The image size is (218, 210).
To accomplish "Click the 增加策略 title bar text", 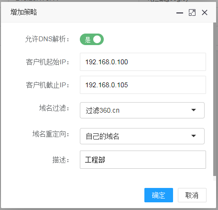I will click(24, 12).
